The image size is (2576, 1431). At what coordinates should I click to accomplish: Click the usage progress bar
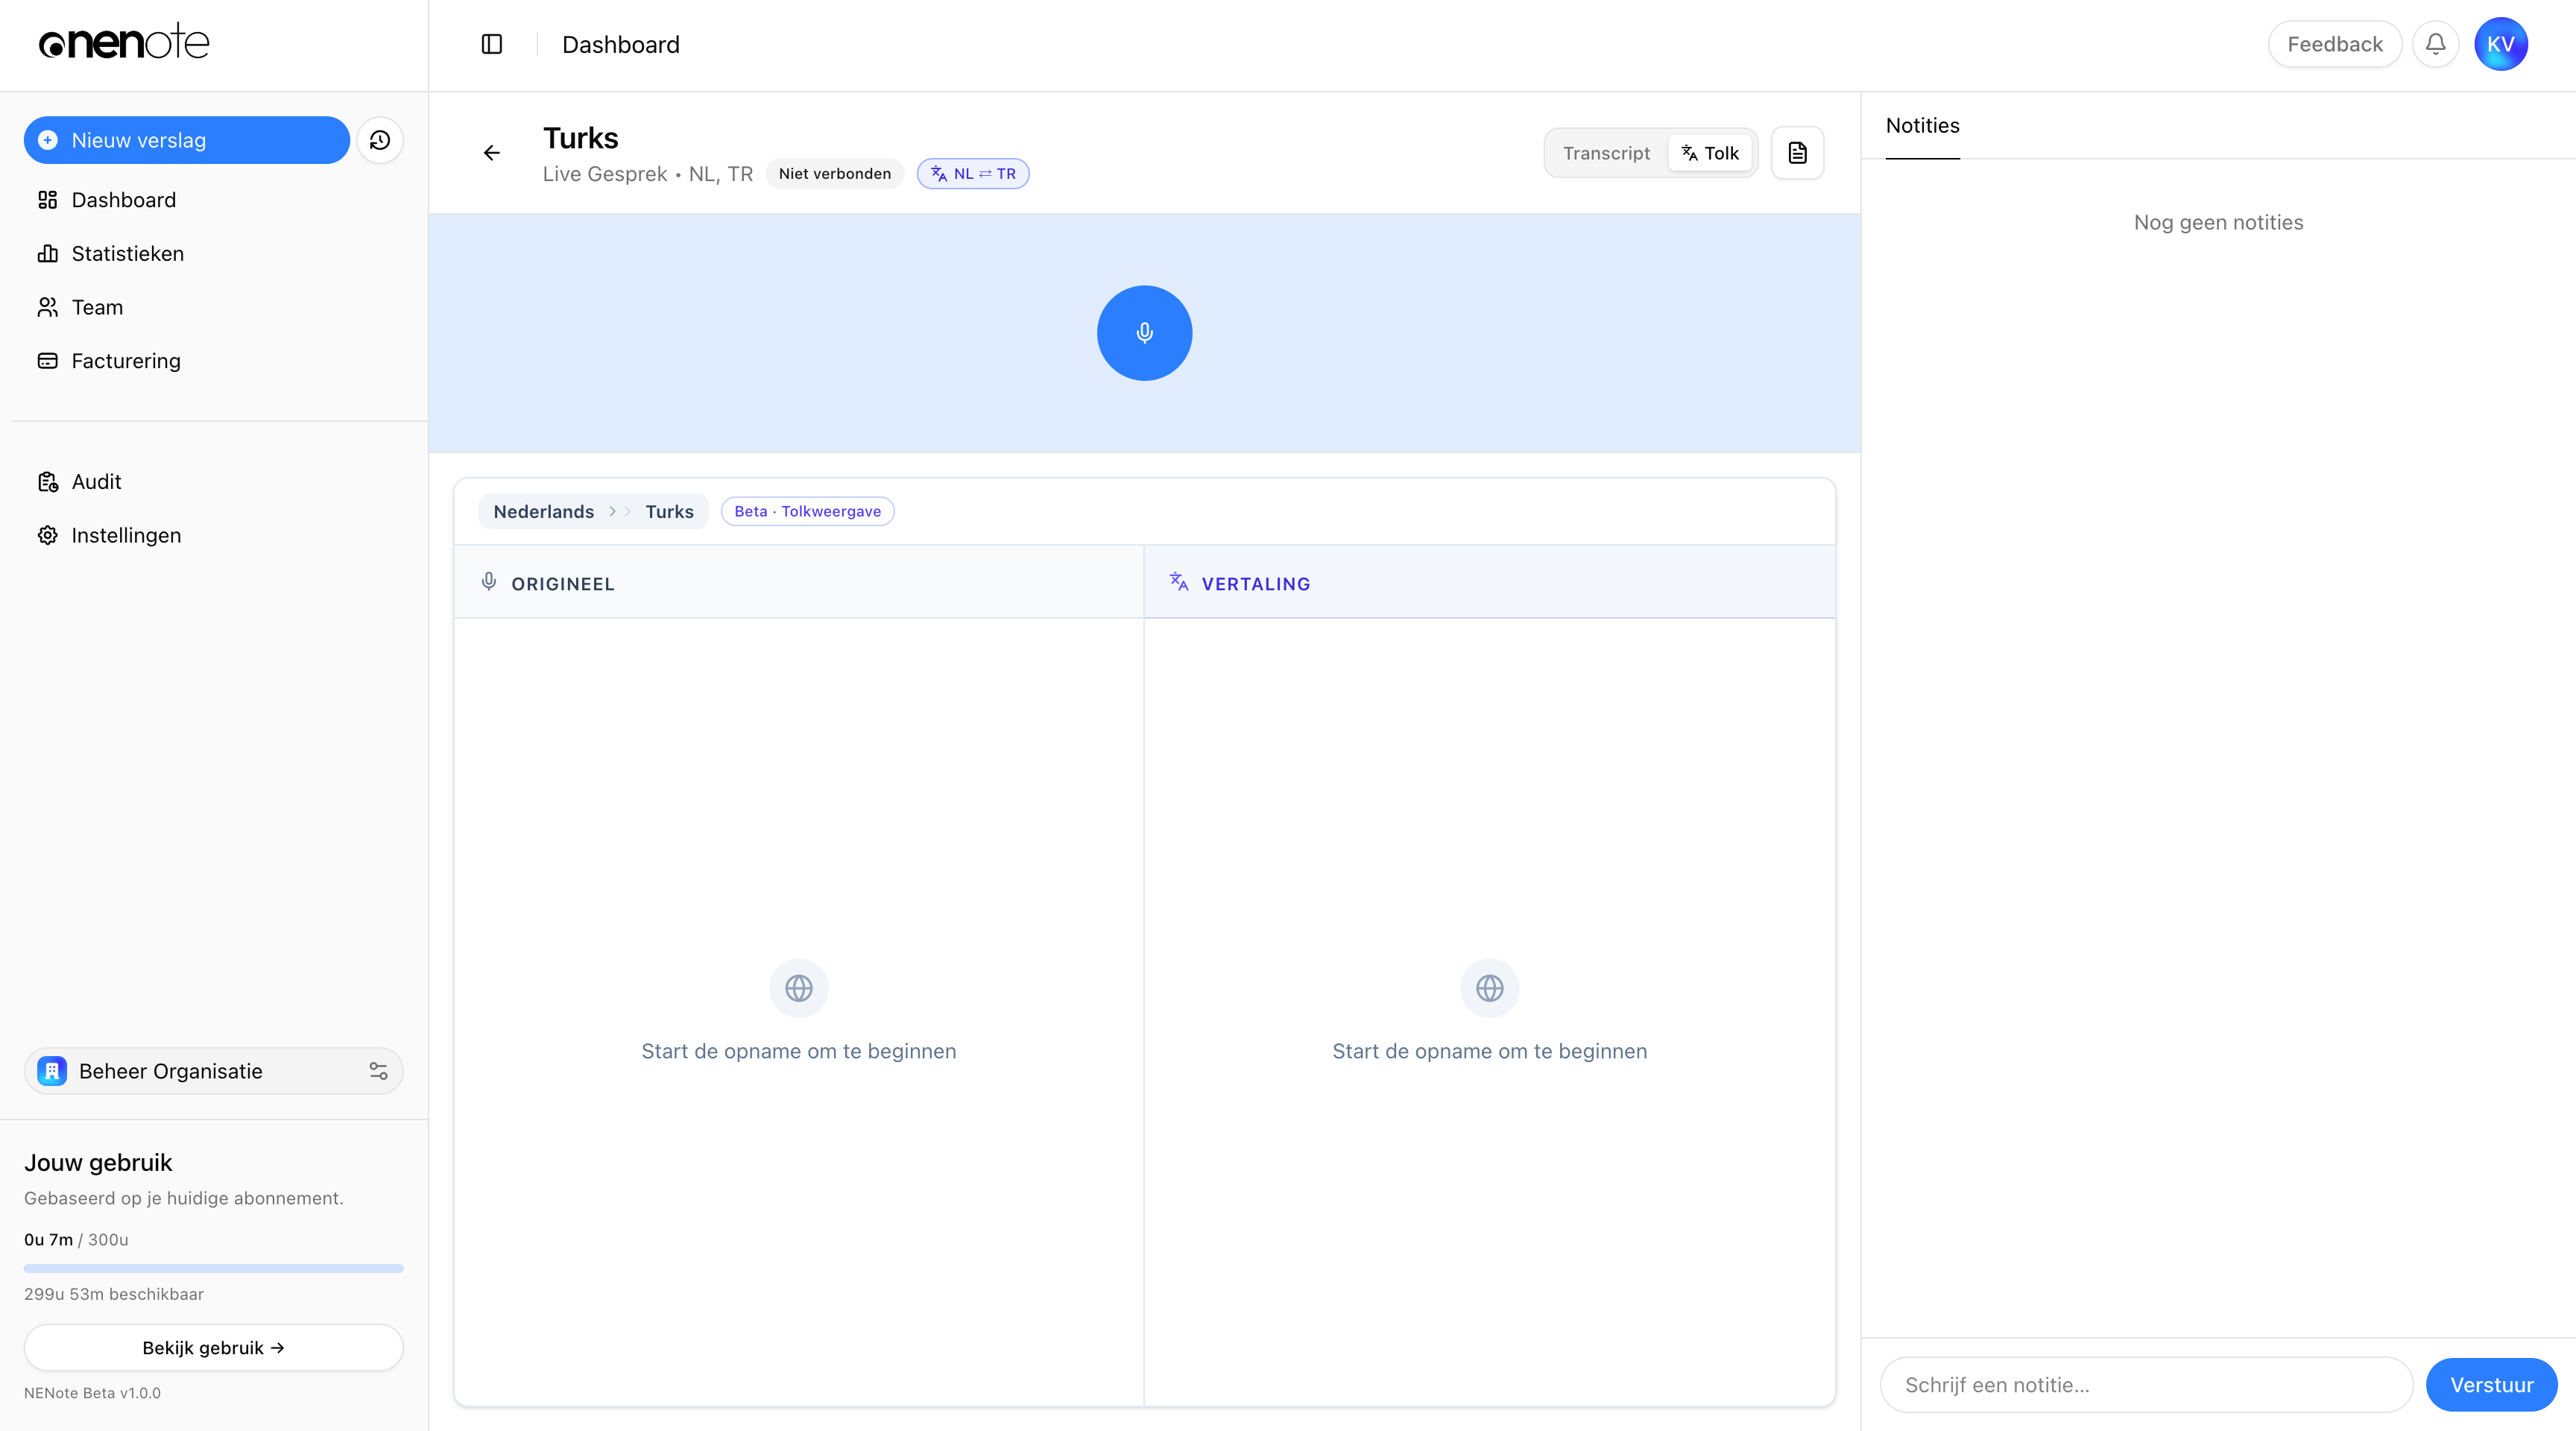click(x=213, y=1268)
